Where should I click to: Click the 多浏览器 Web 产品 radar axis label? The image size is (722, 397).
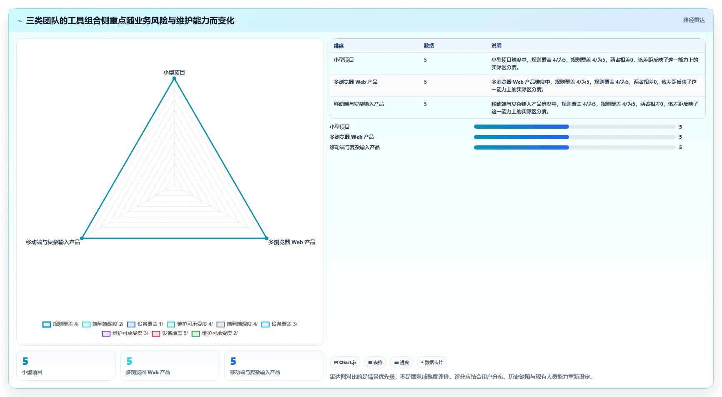tap(292, 242)
